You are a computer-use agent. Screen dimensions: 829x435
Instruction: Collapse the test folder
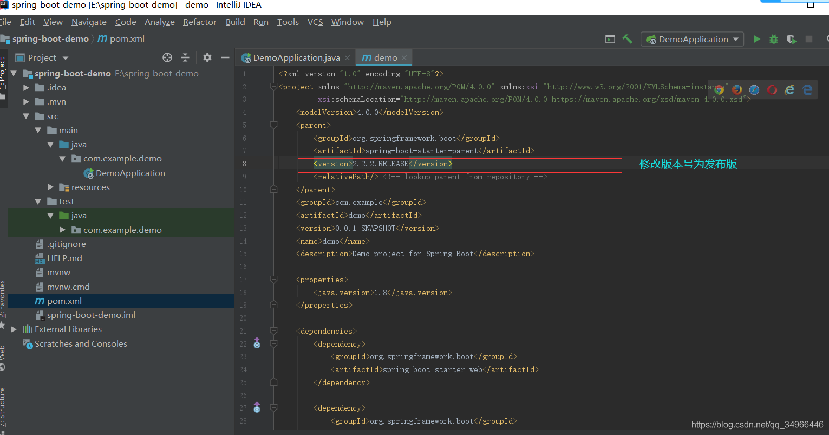tap(38, 201)
